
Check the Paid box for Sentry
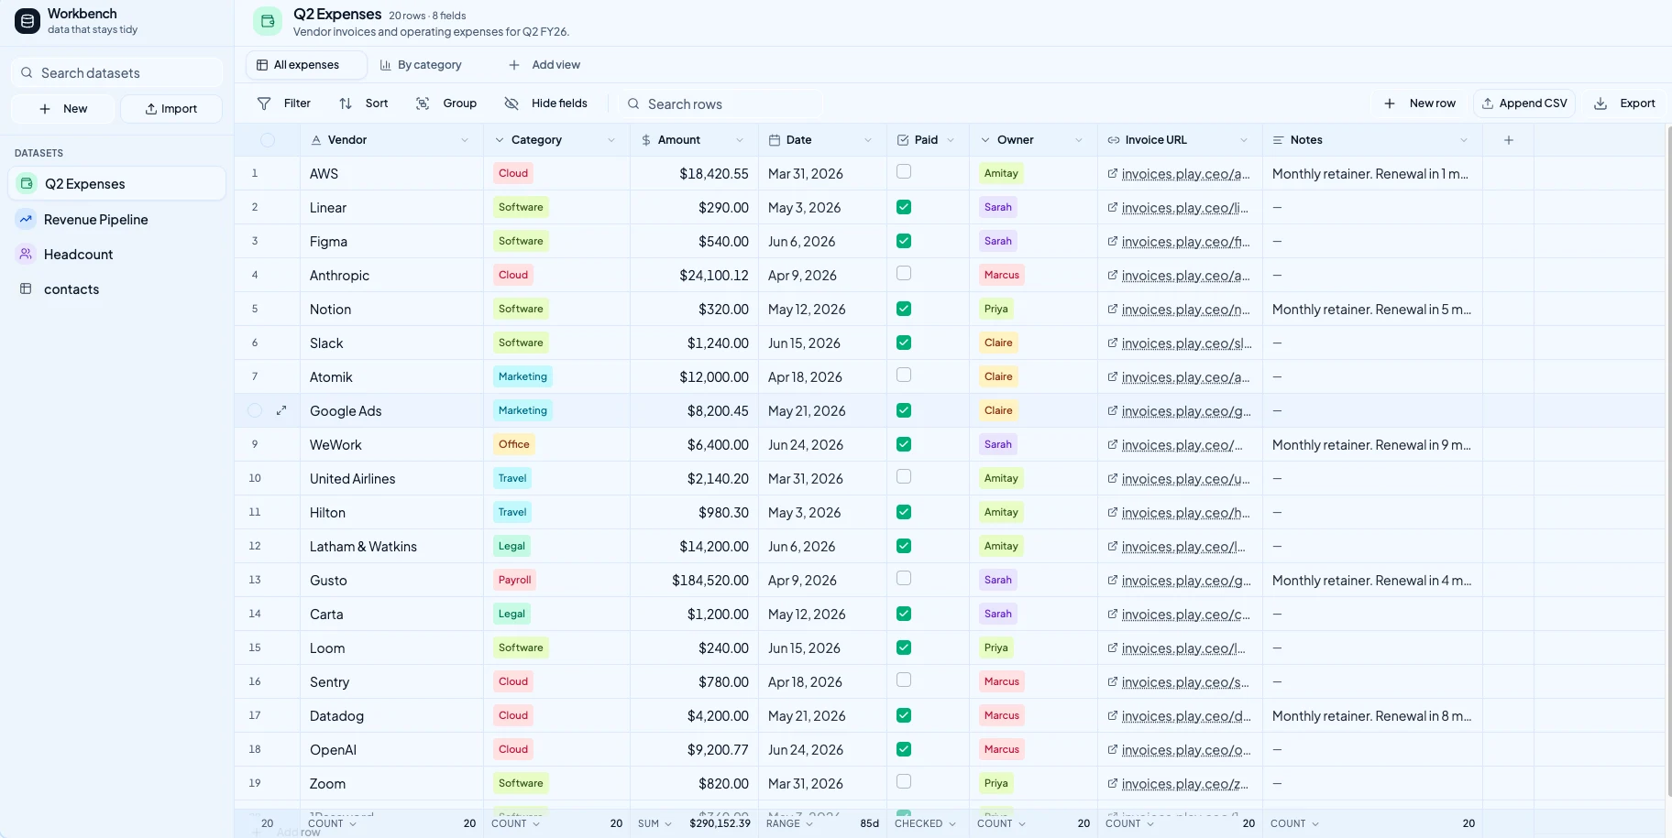click(904, 680)
